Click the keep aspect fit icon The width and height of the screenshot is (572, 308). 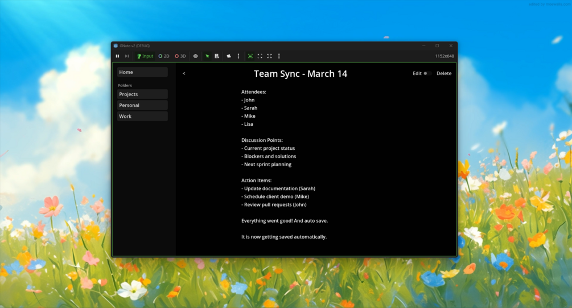click(x=260, y=56)
